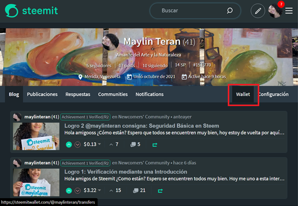Screen dimensions: 298x206
Task: Click Maylin Teran profile picture in banner
Action: (x=110, y=42)
